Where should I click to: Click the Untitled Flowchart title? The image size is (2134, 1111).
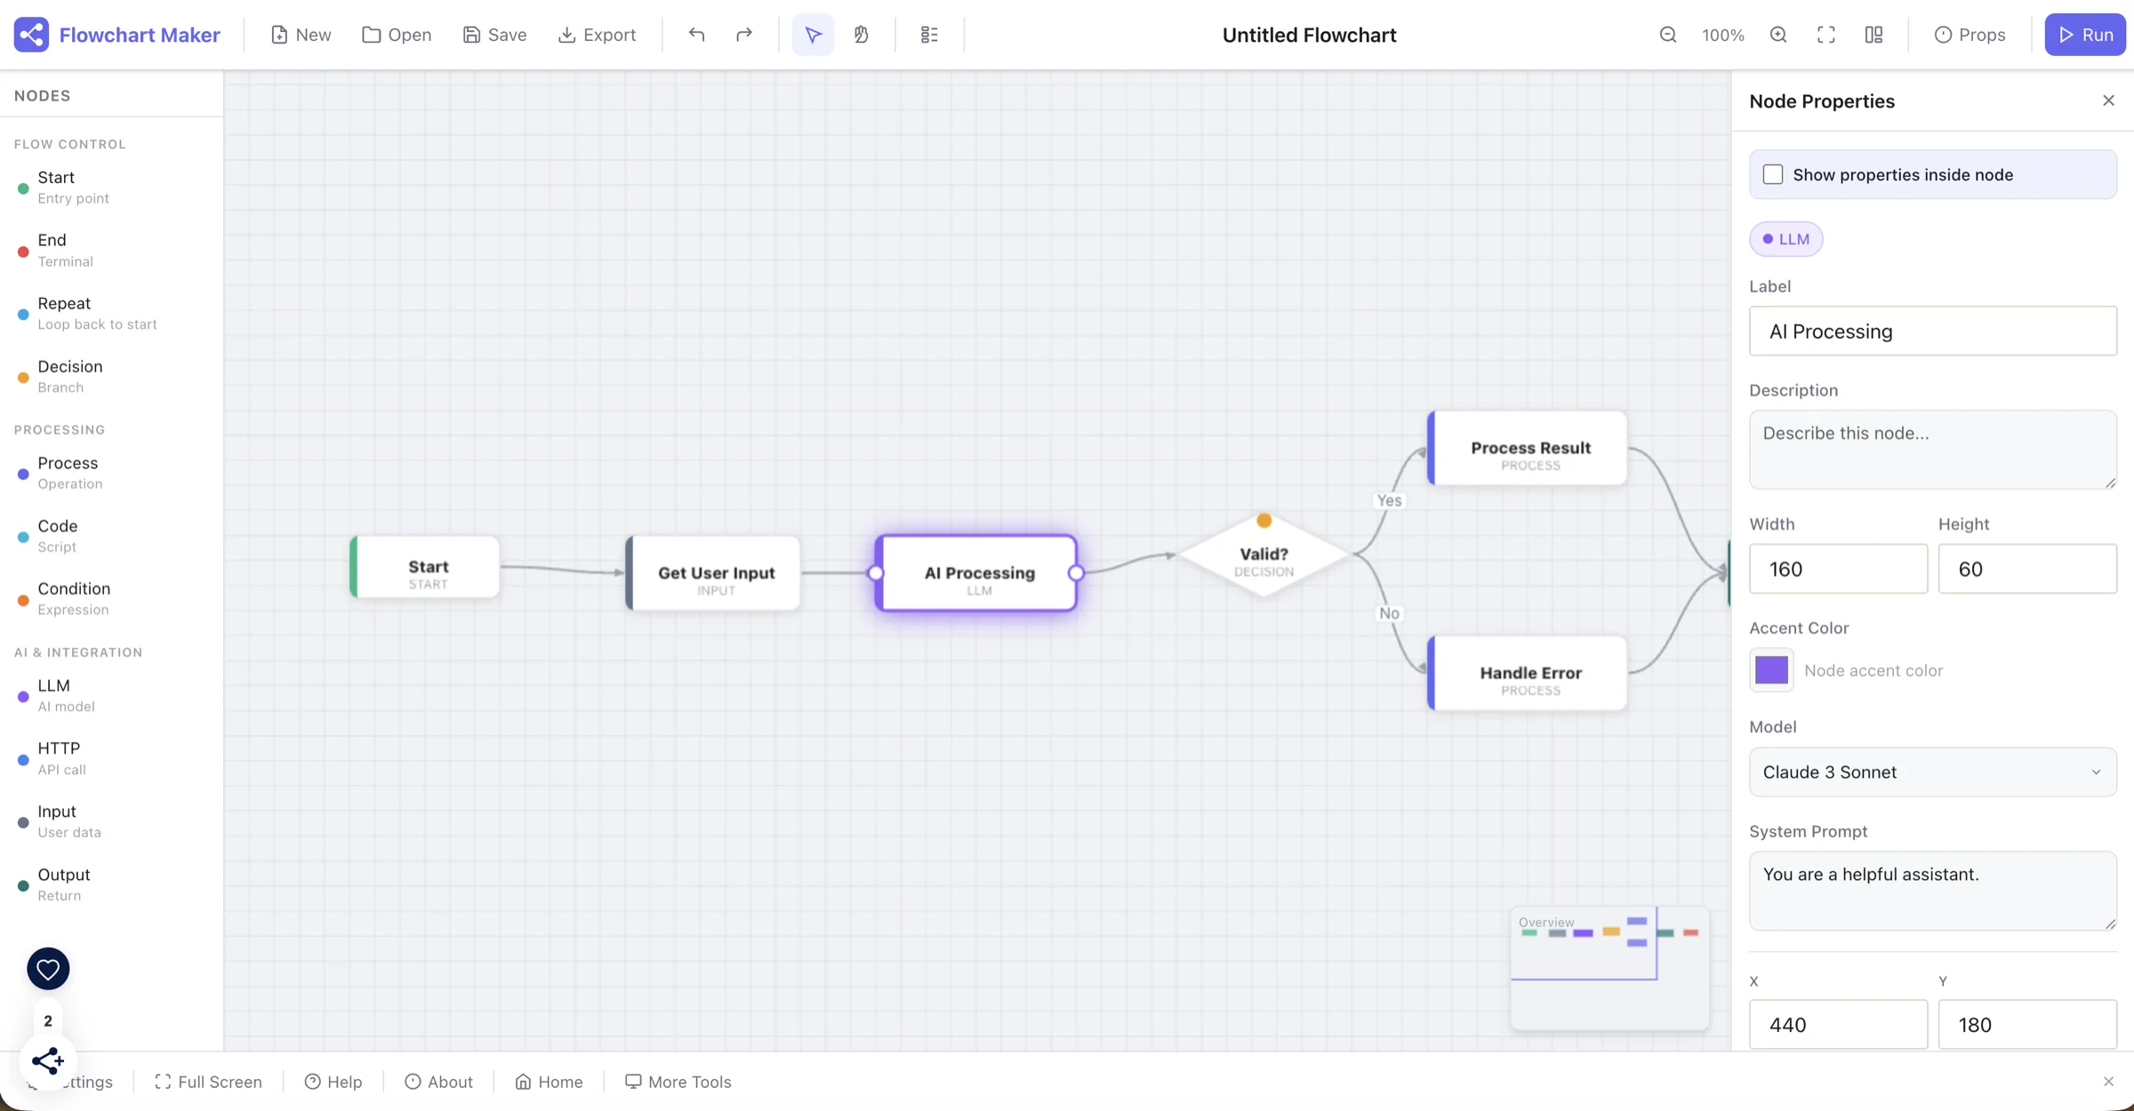(1309, 35)
